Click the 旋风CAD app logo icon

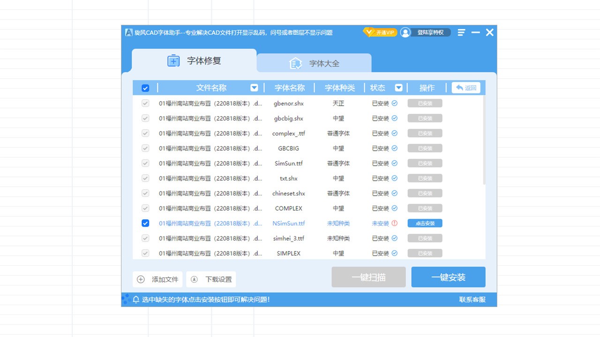(128, 32)
